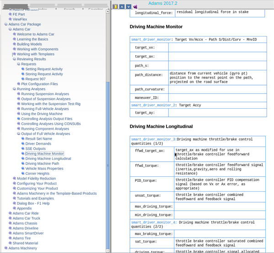This screenshot has height=253, width=274.
Task: Click the purple Visual Studio-style toolbar icon
Action: point(135,7)
